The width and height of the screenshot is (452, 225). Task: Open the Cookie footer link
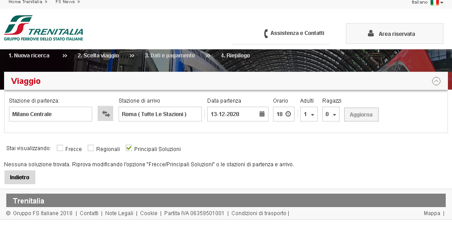(x=149, y=213)
